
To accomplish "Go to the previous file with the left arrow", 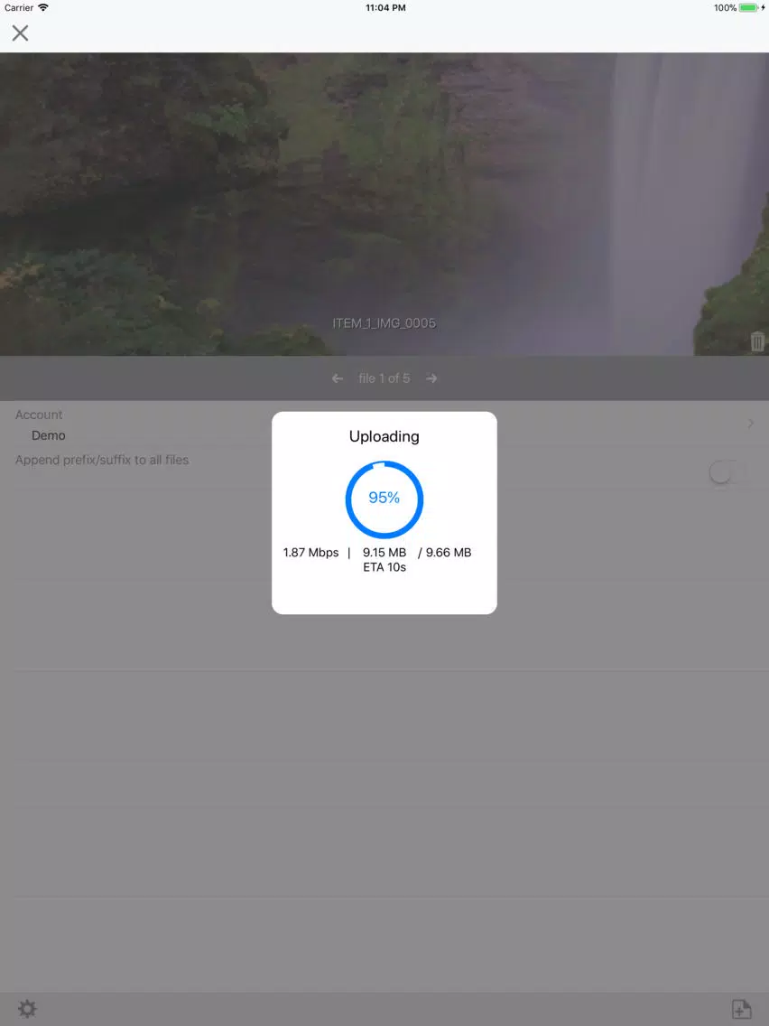I will point(338,378).
